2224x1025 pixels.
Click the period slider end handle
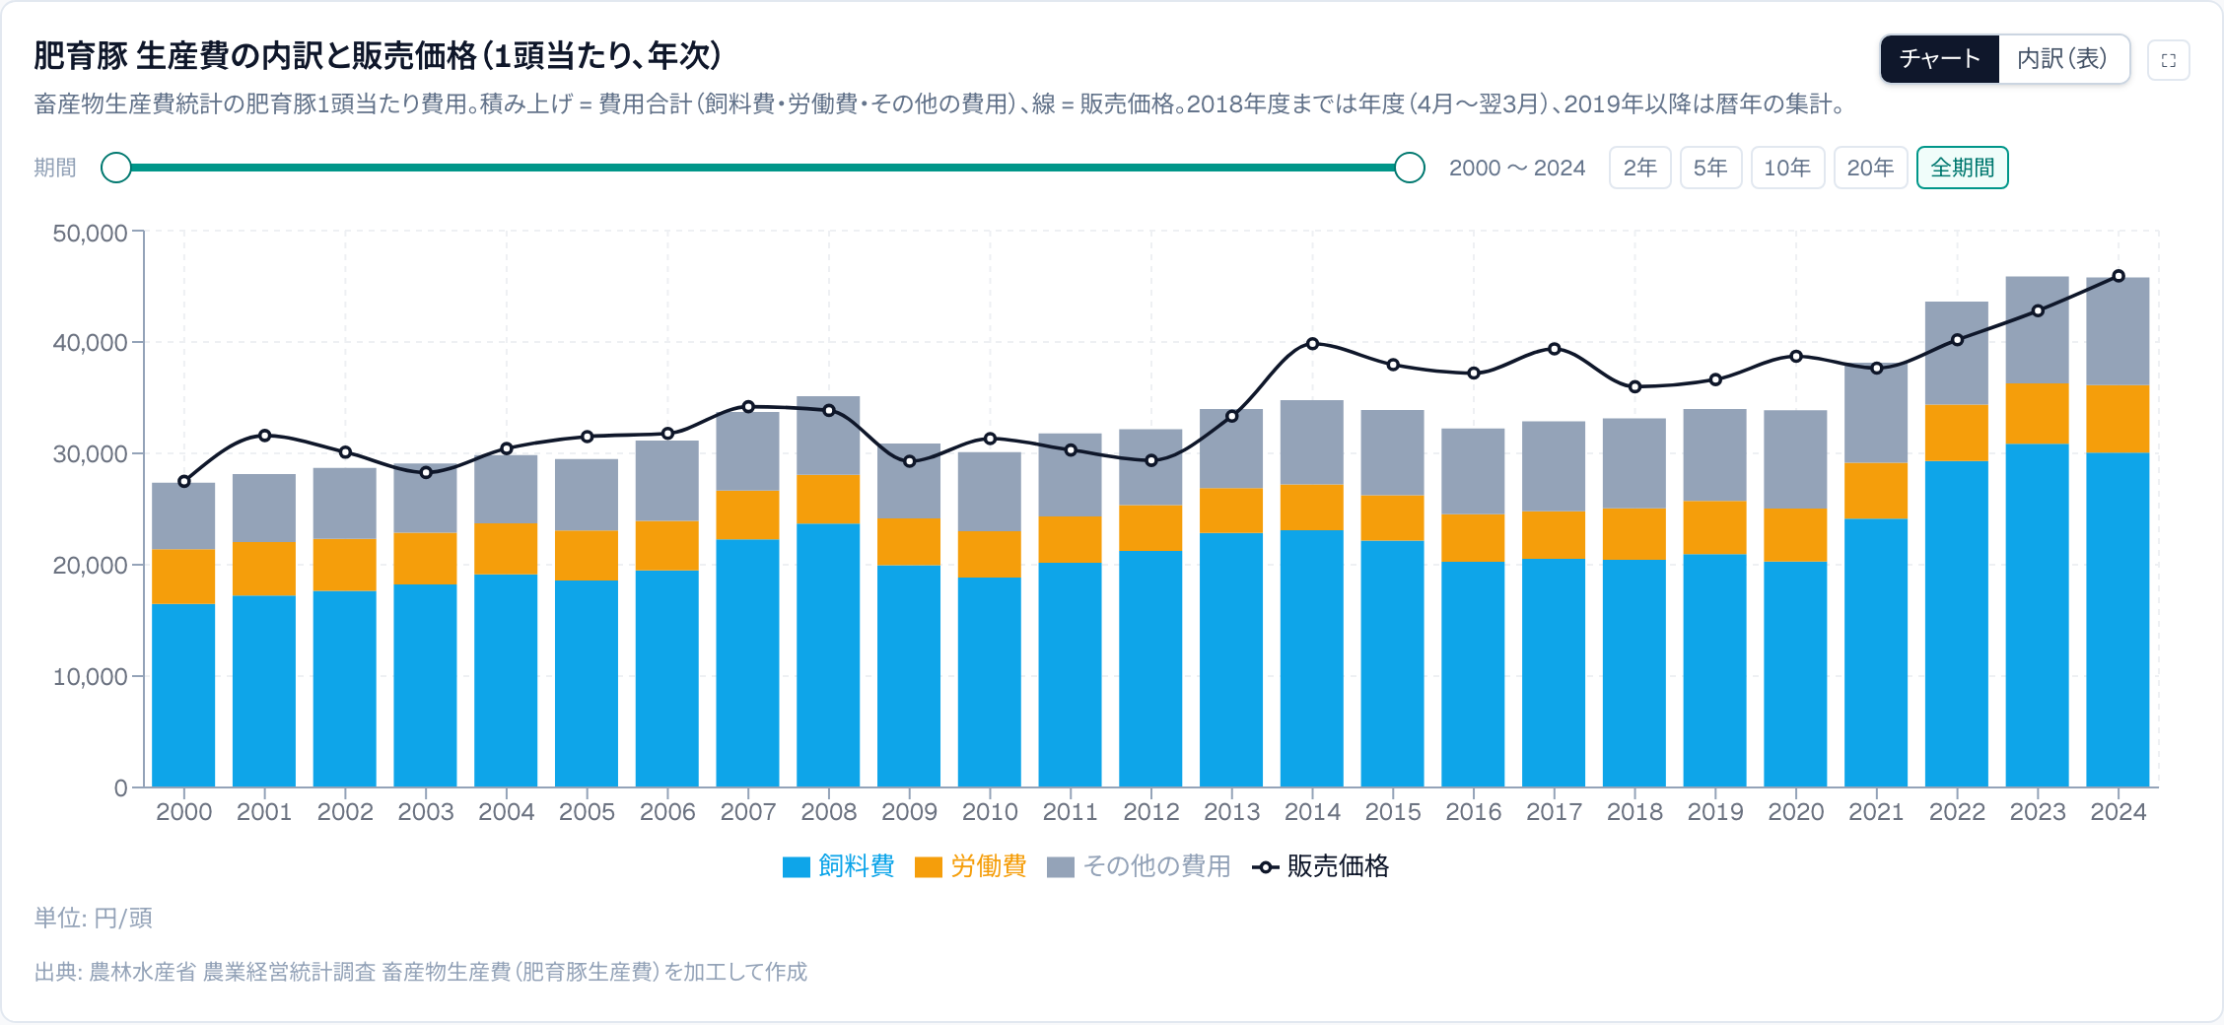pos(1410,168)
